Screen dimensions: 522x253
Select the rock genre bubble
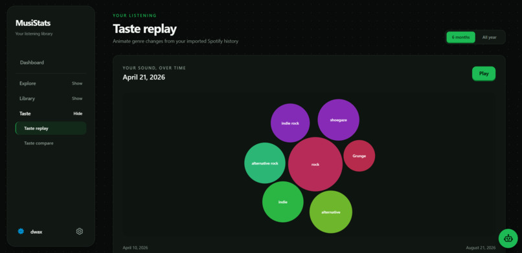point(315,164)
